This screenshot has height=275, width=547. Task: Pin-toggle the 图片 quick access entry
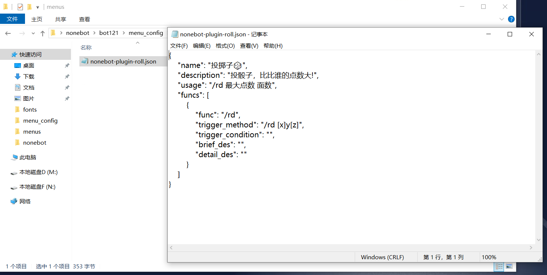click(66, 98)
